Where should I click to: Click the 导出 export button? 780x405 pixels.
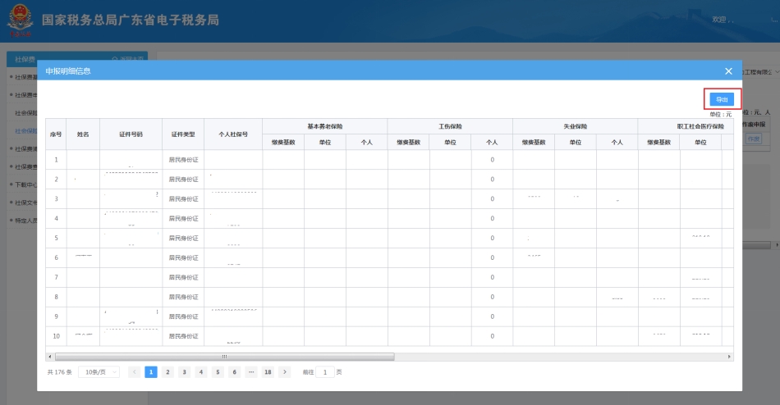click(721, 99)
